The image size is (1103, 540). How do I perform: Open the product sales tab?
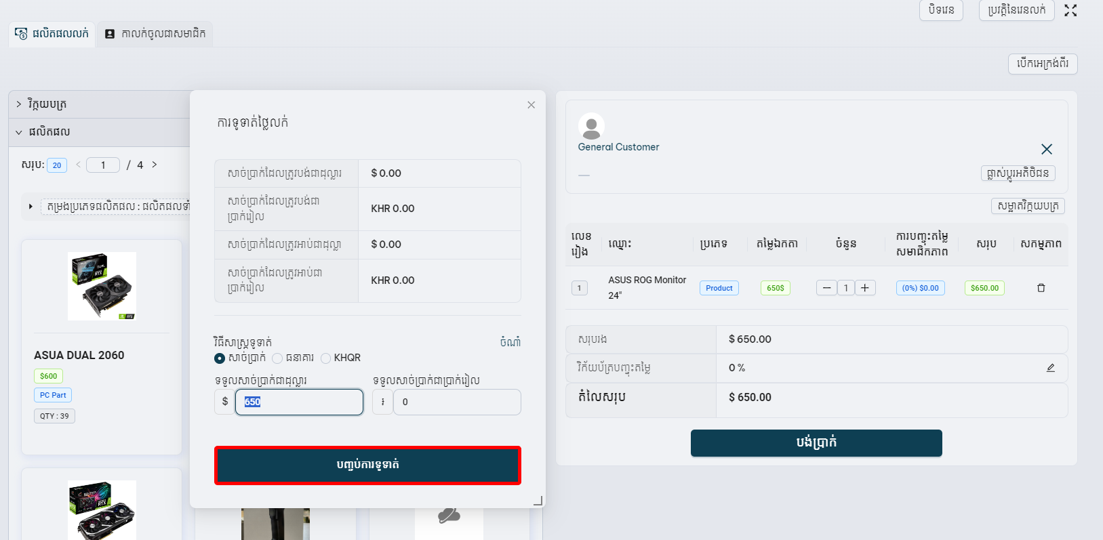tap(52, 34)
